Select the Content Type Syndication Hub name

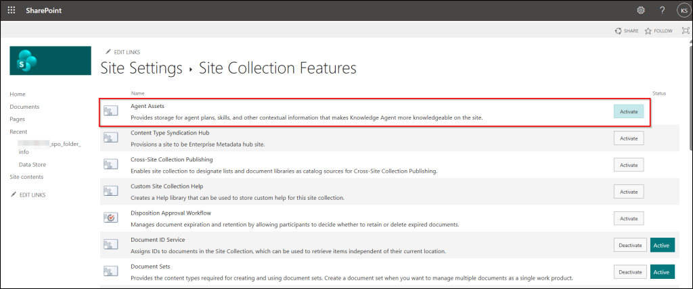click(x=170, y=133)
